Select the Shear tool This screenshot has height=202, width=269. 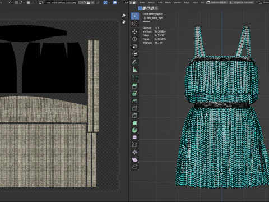coord(134,159)
